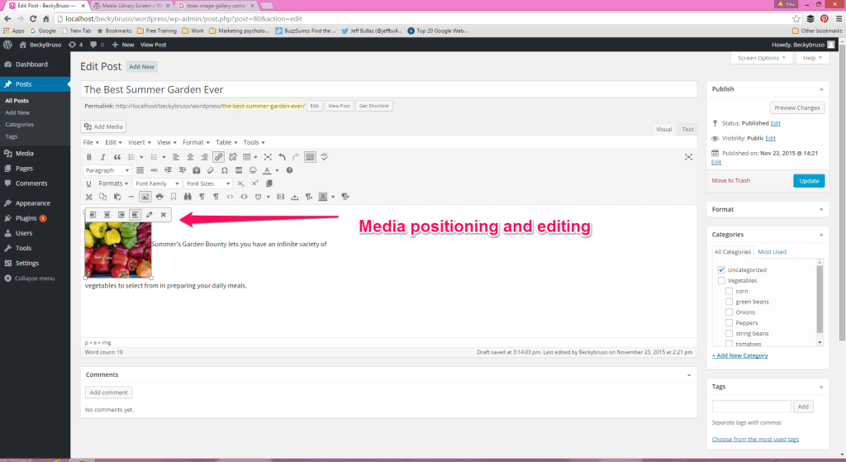The width and height of the screenshot is (846, 462).
Task: Click the insert/edit link chain icon
Action: click(218, 157)
